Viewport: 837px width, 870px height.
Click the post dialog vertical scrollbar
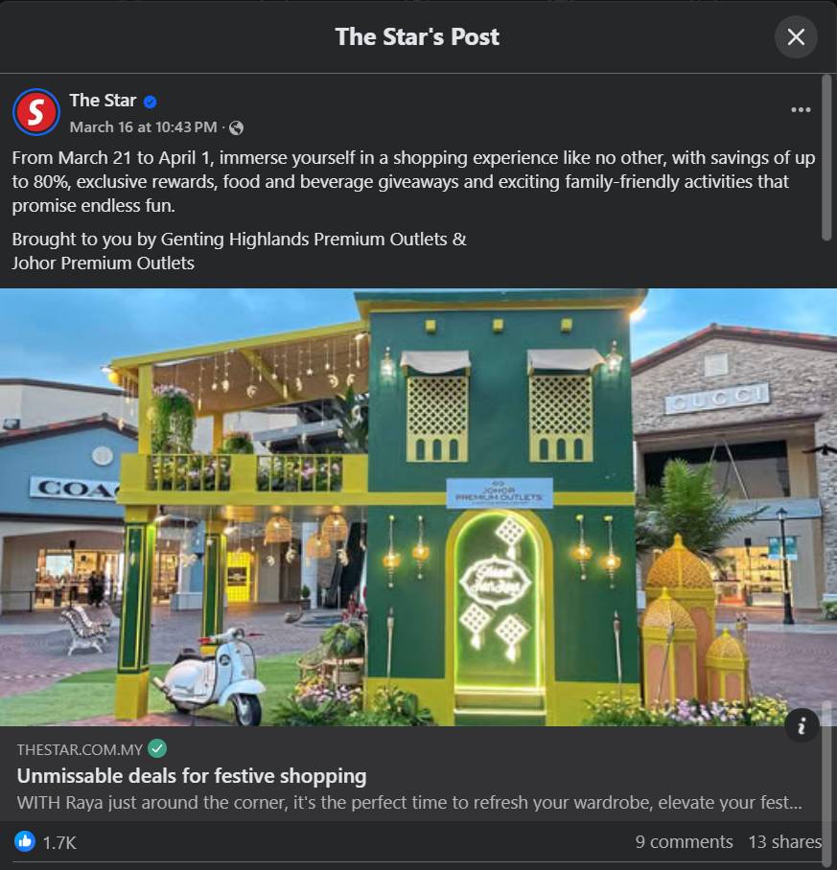(825, 158)
